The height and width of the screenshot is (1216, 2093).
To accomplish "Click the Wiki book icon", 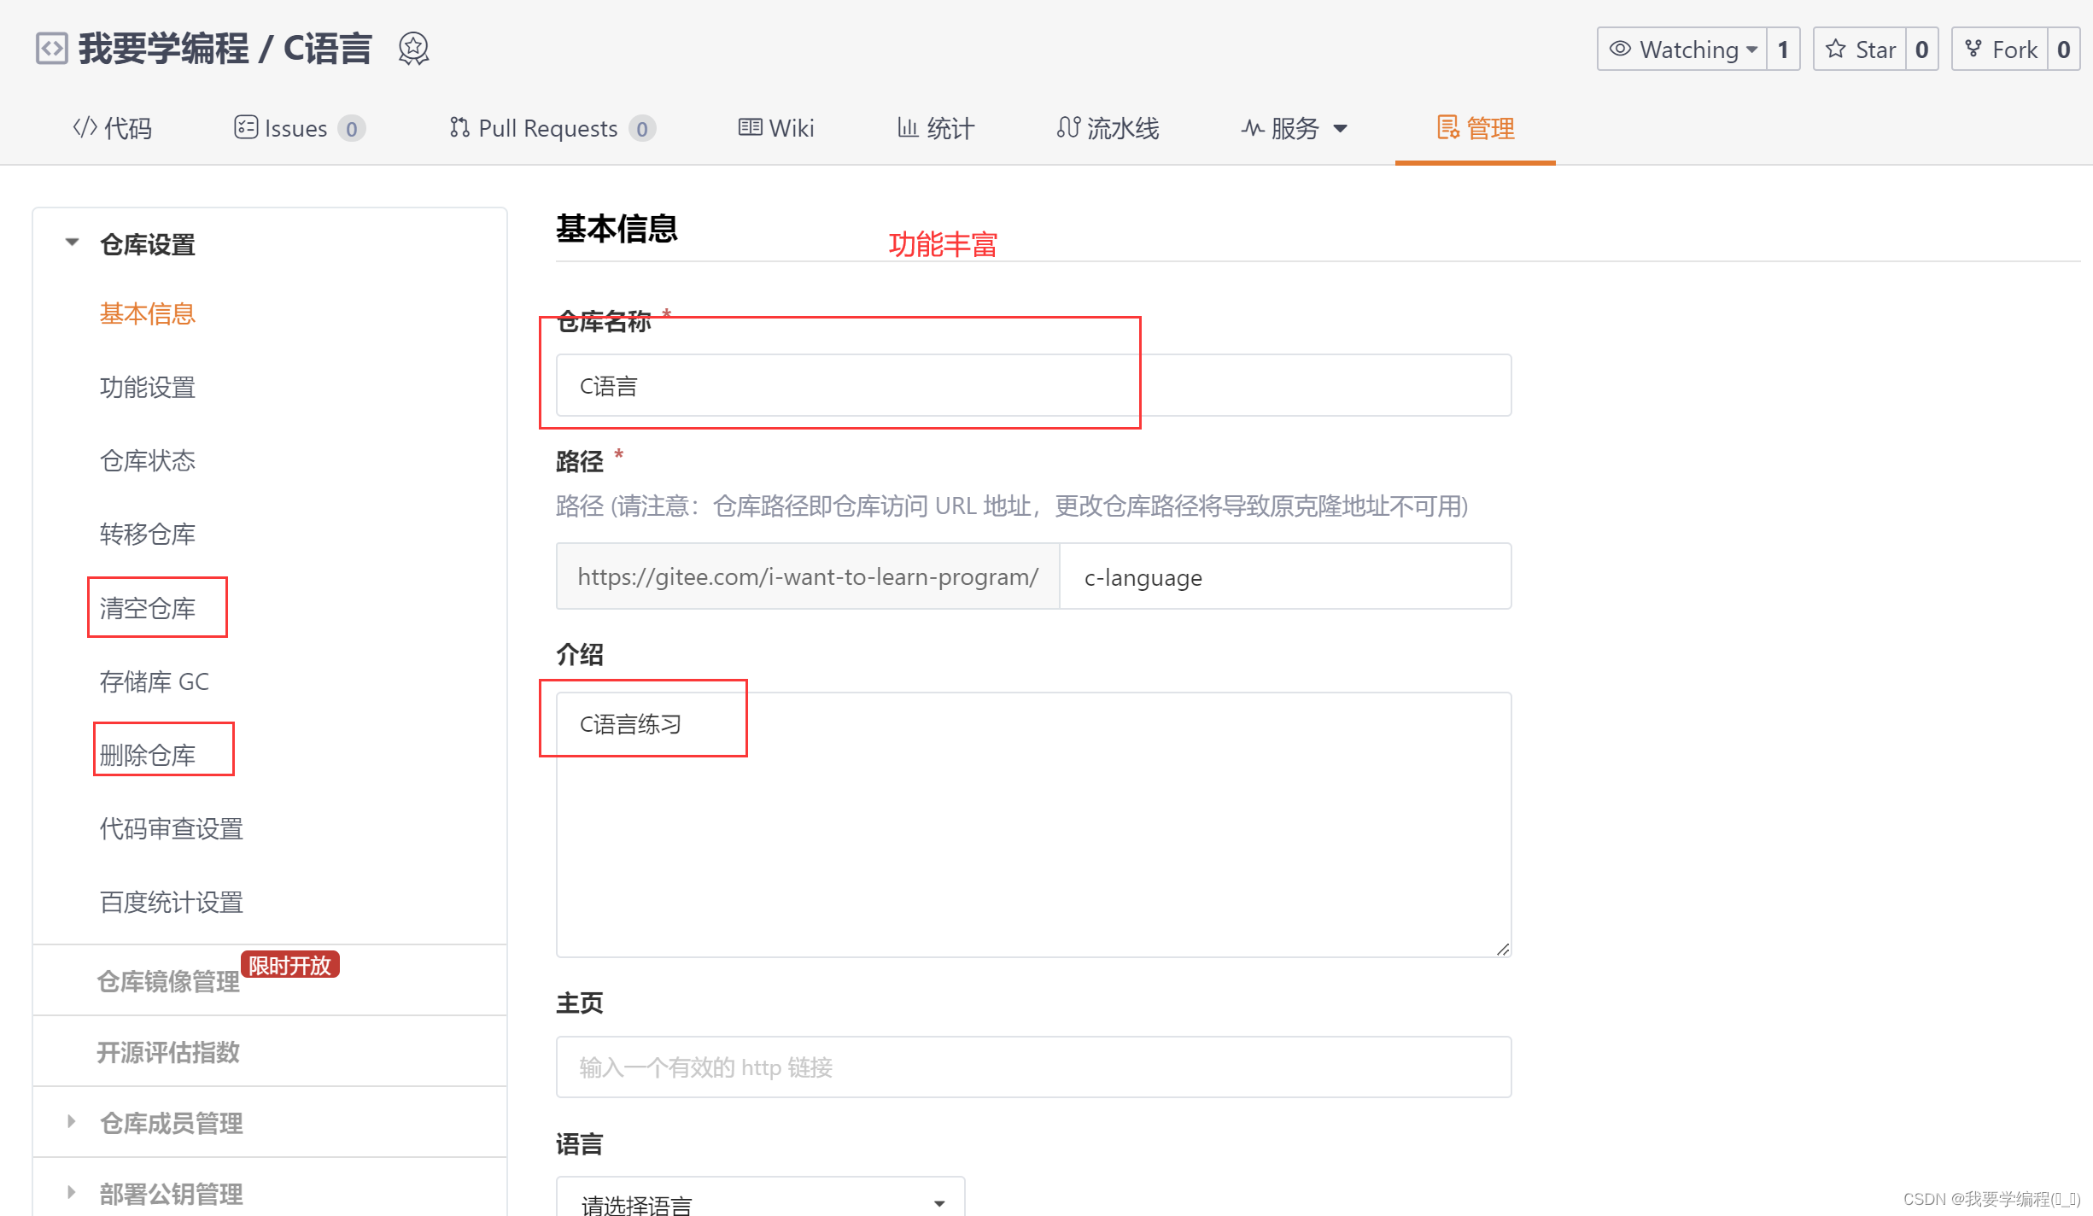I will [751, 127].
